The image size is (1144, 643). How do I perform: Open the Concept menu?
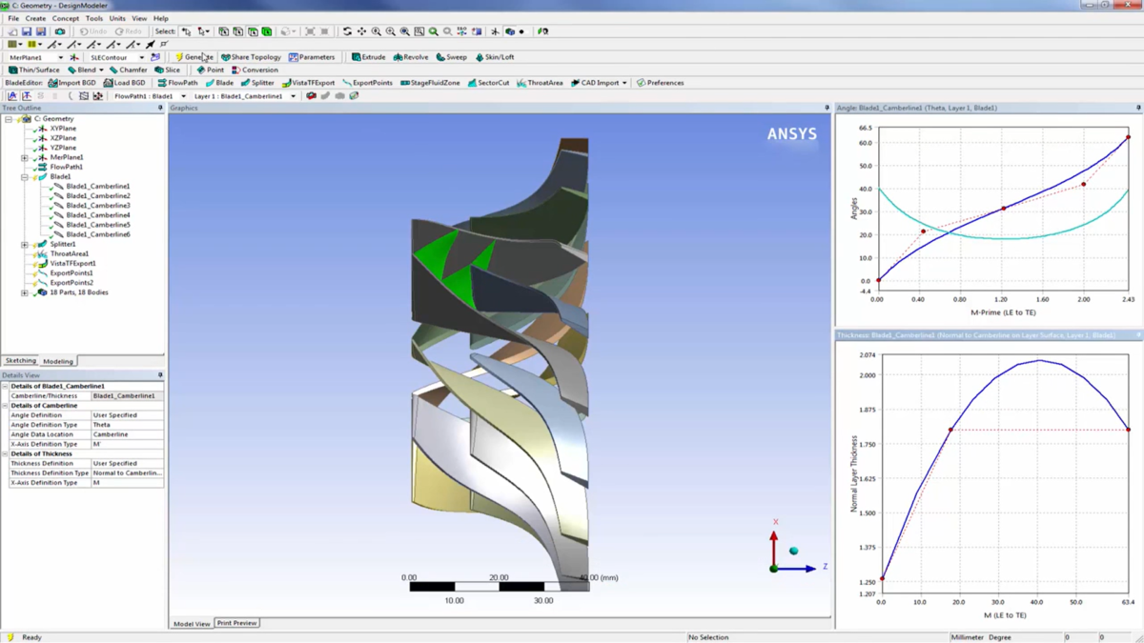pyautogui.click(x=66, y=18)
